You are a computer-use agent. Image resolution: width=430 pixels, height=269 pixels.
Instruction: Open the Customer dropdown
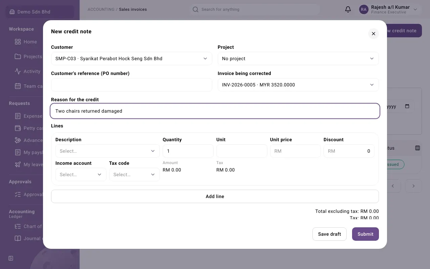click(132, 59)
